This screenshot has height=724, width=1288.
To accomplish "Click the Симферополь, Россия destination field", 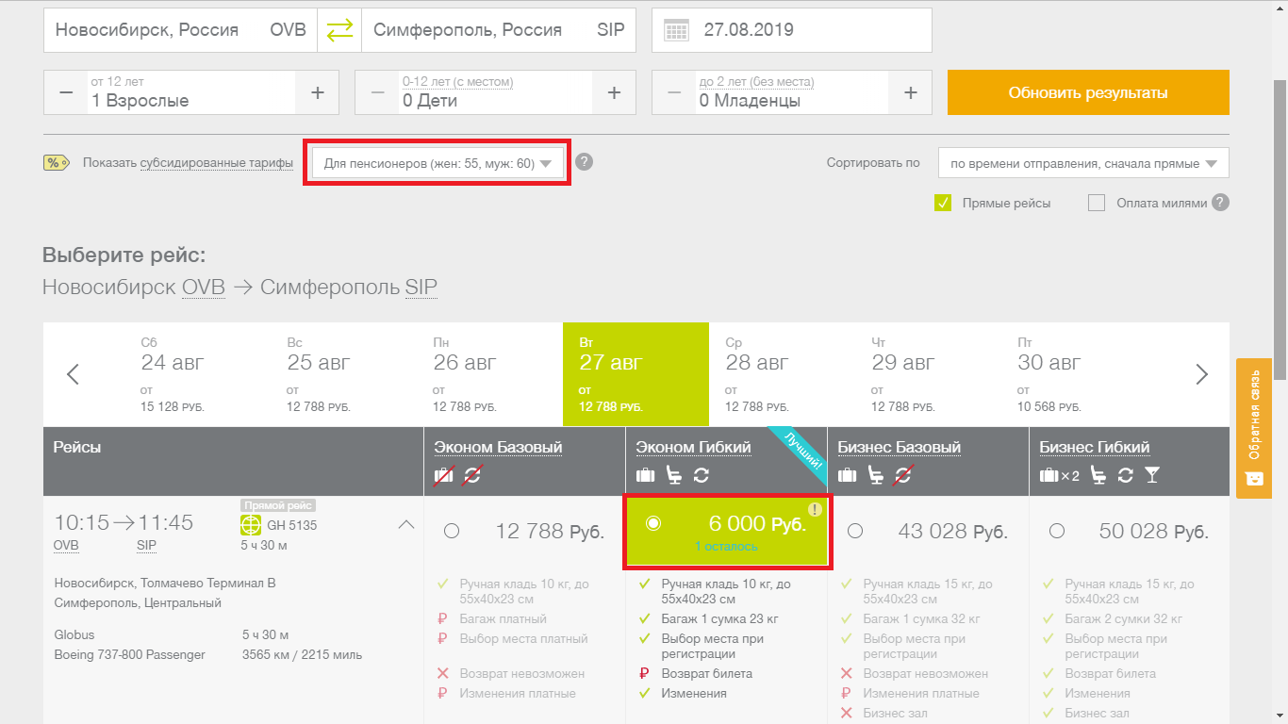I will point(499,30).
